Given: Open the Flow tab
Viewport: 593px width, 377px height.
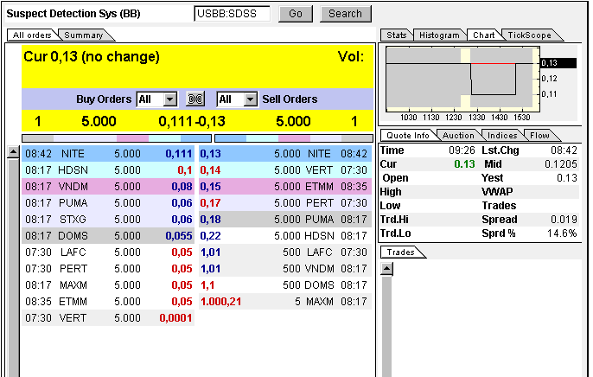Looking at the screenshot, I should [x=539, y=136].
